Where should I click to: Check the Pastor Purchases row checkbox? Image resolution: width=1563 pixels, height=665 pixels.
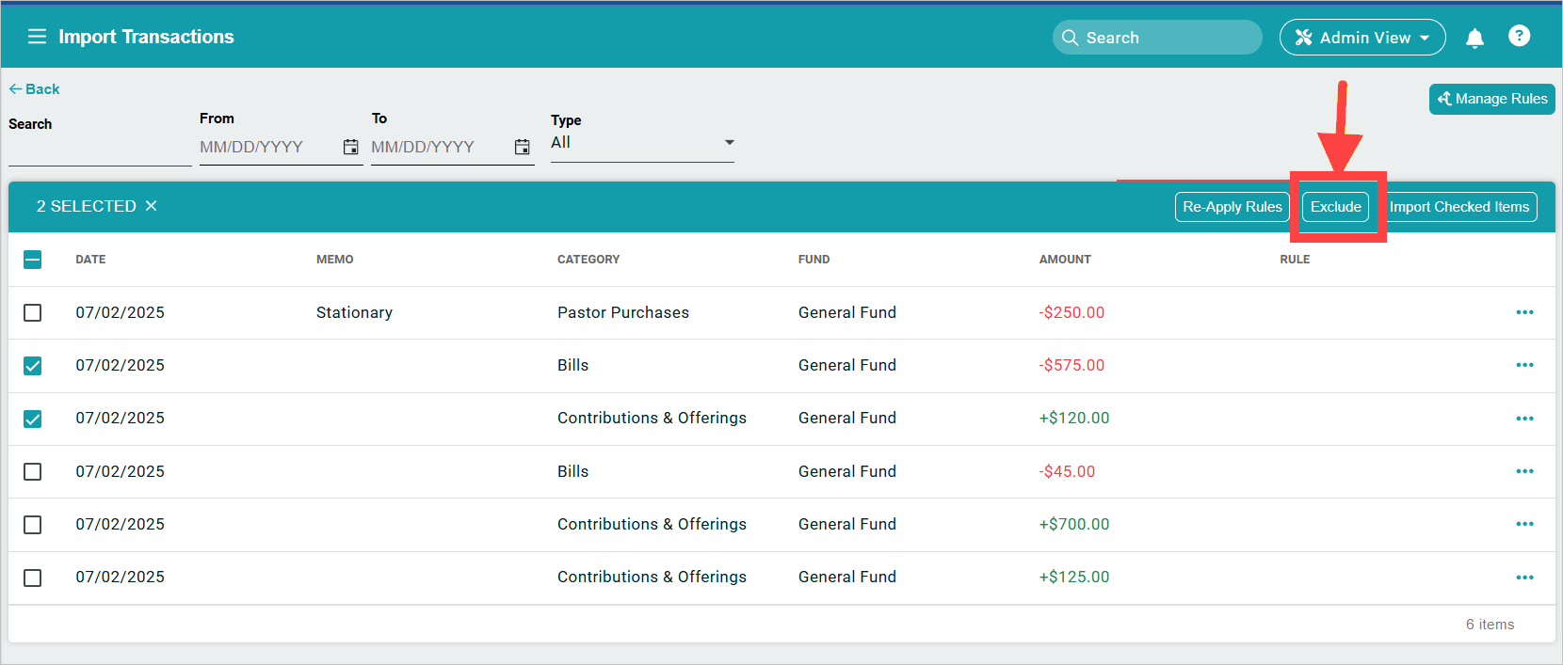click(33, 312)
